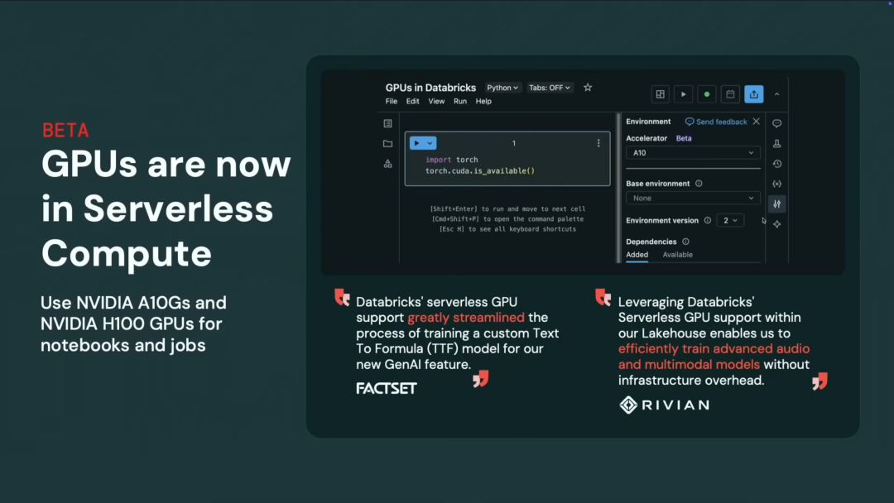The image size is (894, 503).
Task: Click the Environment panel heading
Action: [x=648, y=122]
